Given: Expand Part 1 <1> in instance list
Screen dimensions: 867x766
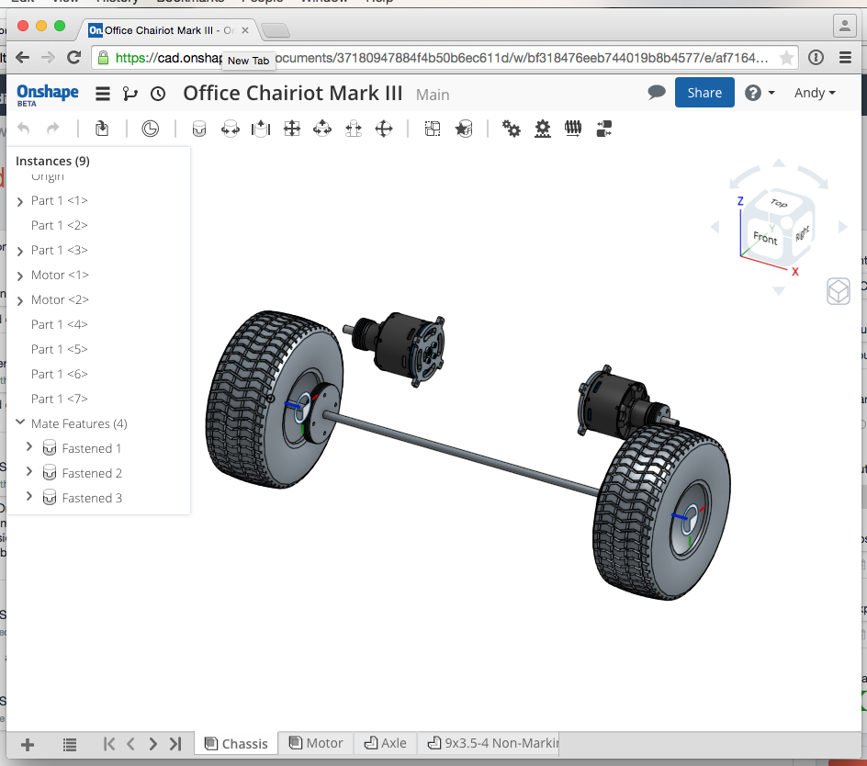Looking at the screenshot, I should click(x=20, y=202).
